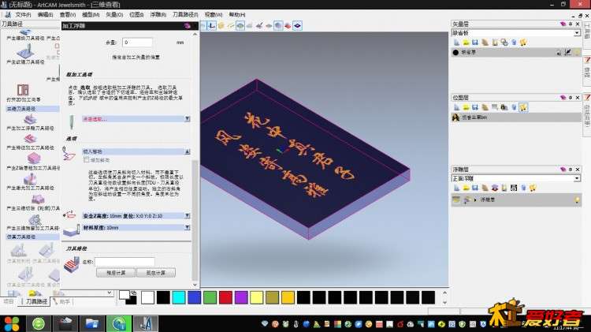The height and width of the screenshot is (332, 591).
Task: Expand the relief layer row arrow
Action: pyautogui.click(x=475, y=200)
